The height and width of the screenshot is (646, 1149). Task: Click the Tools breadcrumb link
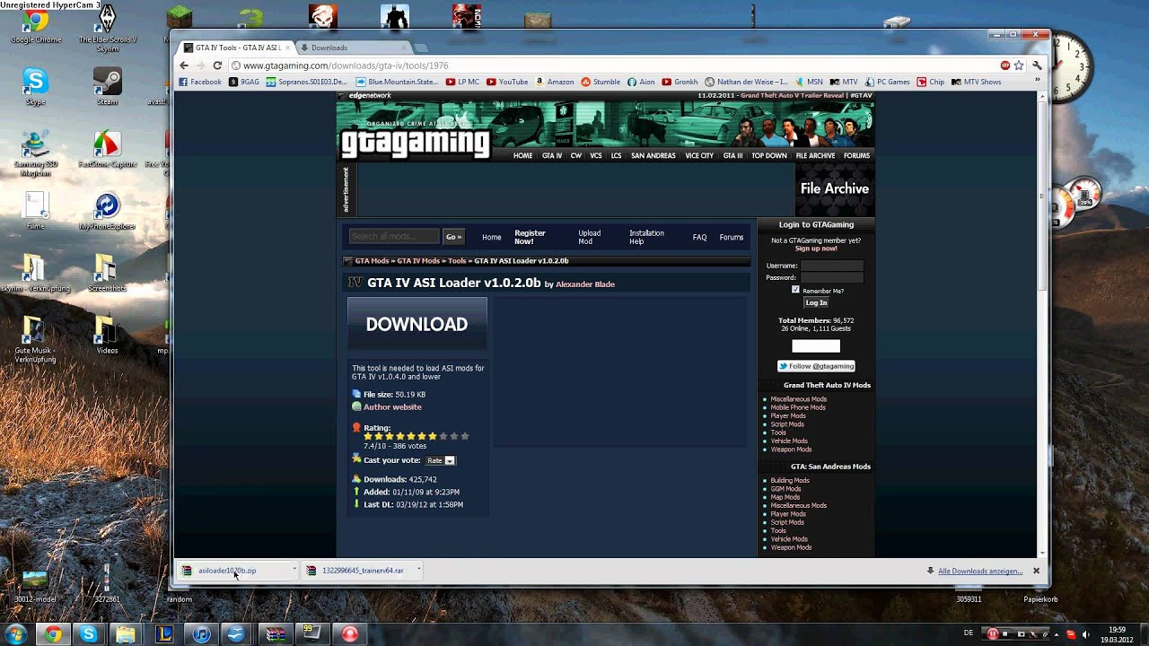(x=457, y=261)
